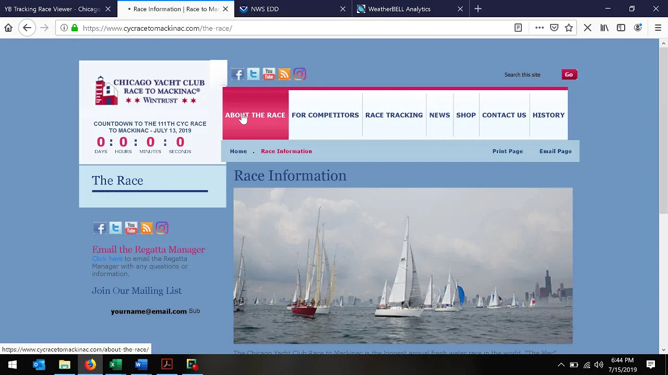The width and height of the screenshot is (668, 375).
Task: Close the NWS EDD tab
Action: tap(343, 9)
